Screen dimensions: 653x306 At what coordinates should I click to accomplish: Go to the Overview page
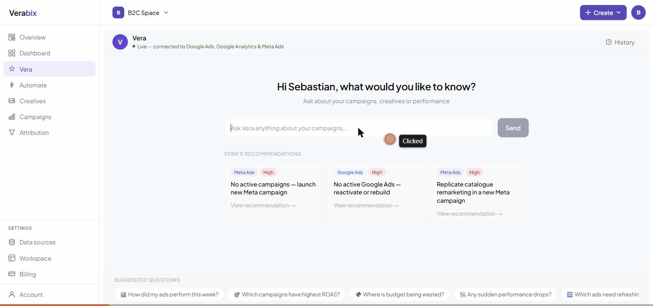click(50, 37)
